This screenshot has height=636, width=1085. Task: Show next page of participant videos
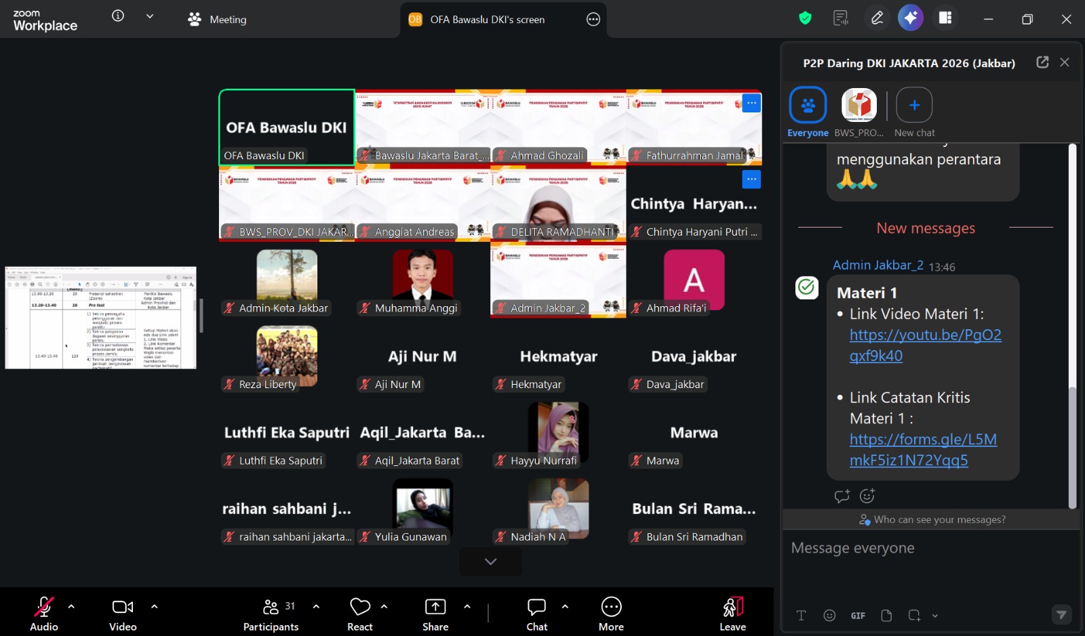(491, 561)
